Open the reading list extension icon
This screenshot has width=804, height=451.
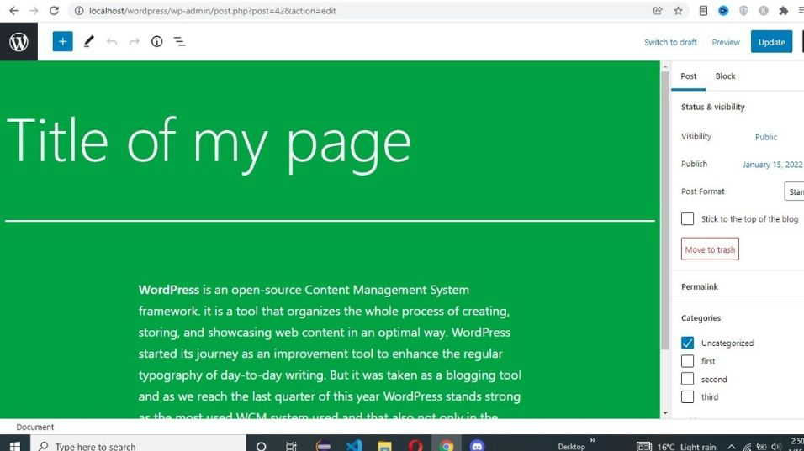coord(703,11)
